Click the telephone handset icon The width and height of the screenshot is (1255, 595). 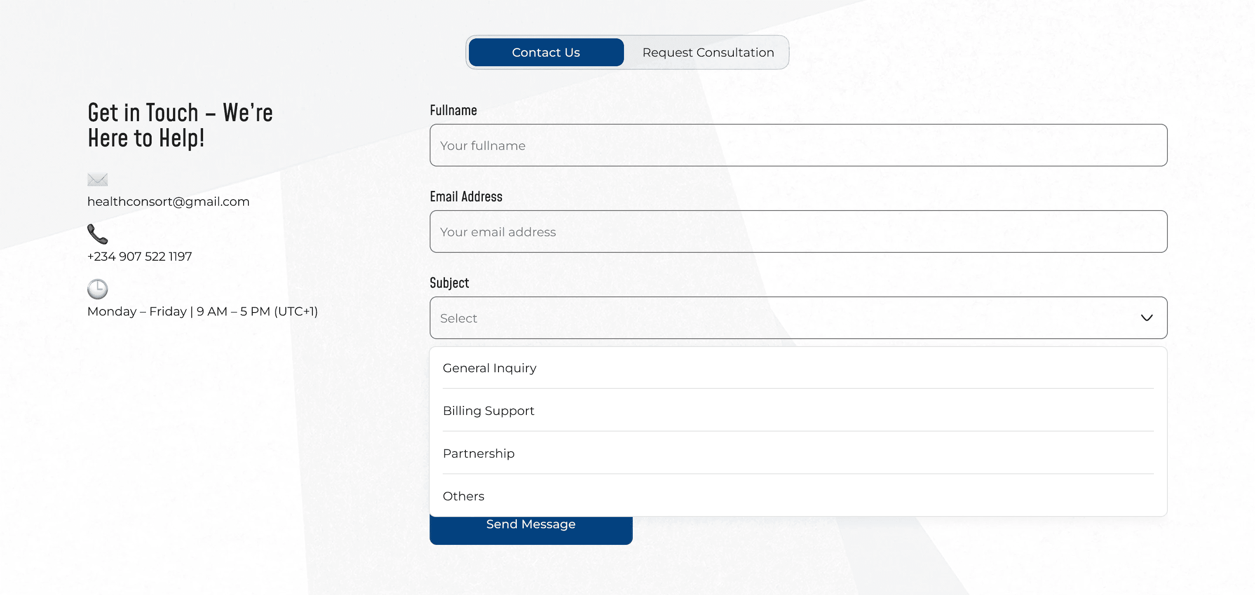(98, 235)
